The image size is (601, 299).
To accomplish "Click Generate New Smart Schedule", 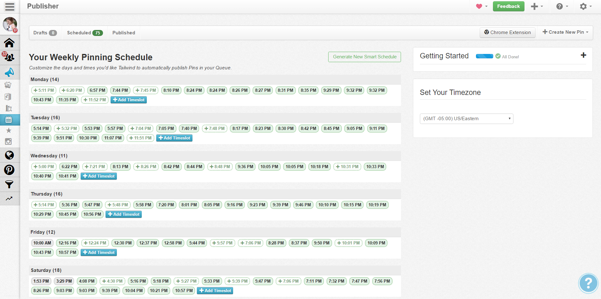I will [x=364, y=57].
